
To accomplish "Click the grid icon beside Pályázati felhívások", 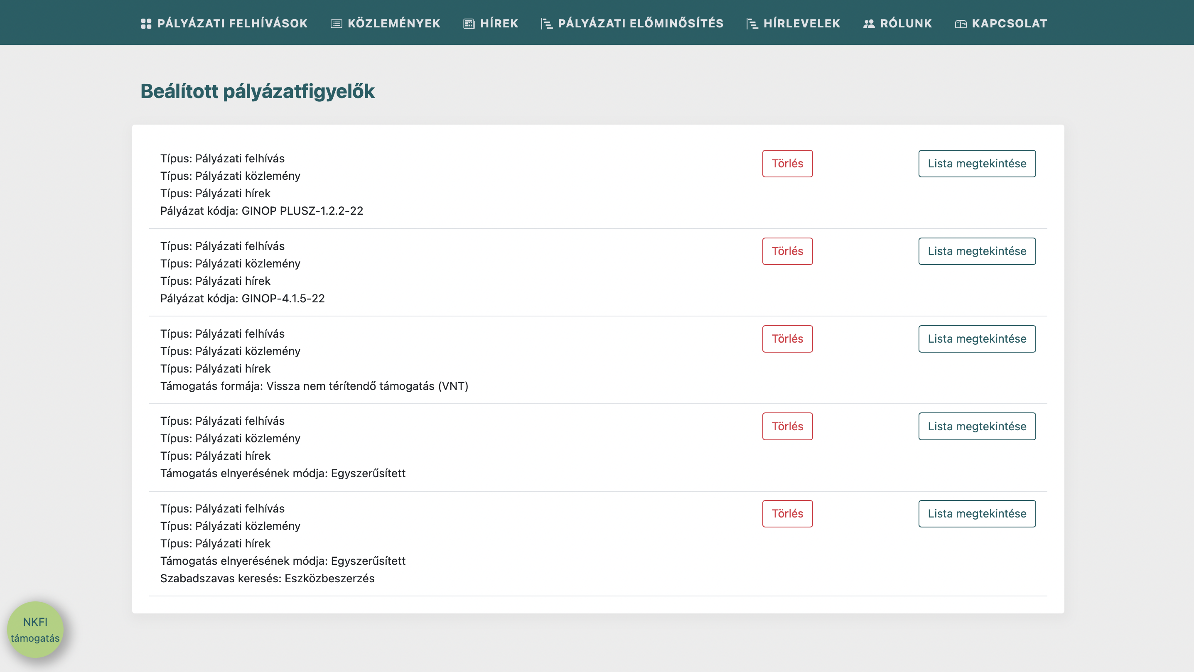I will [146, 24].
